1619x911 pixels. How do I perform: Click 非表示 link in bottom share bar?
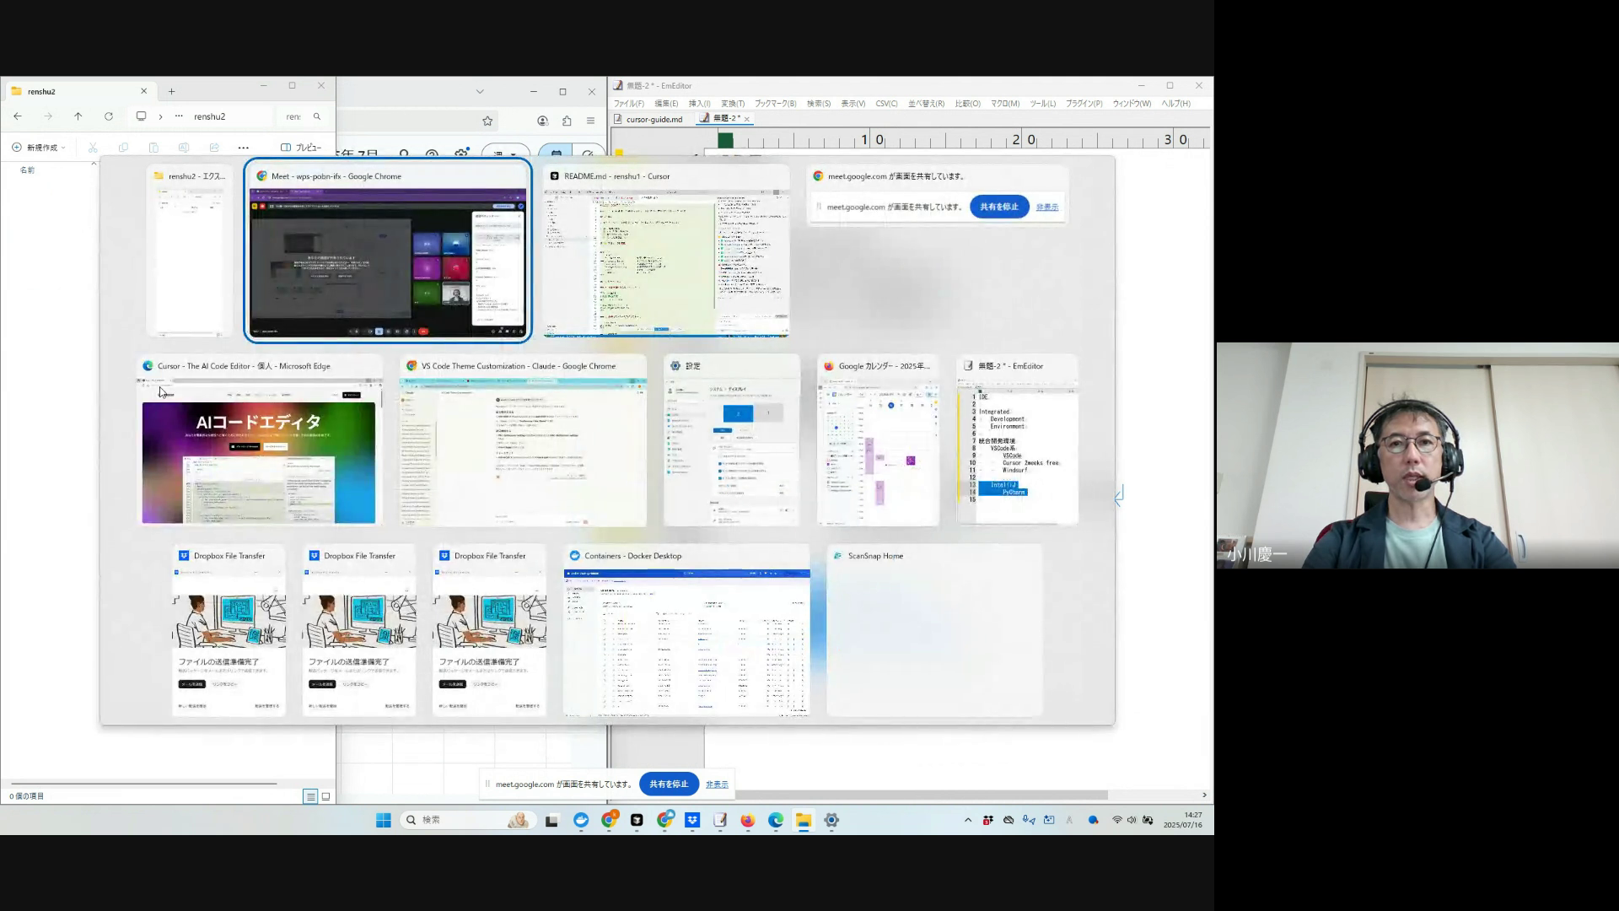click(x=717, y=784)
